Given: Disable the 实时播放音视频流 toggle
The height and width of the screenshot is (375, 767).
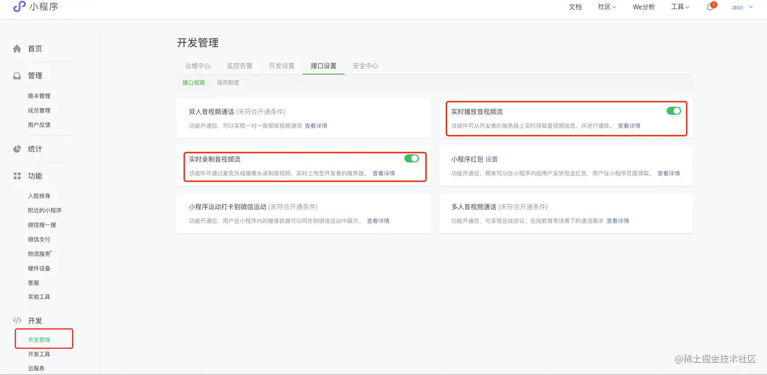Looking at the screenshot, I should pos(674,110).
